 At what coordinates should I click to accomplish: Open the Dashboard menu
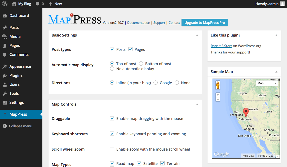(x=19, y=16)
